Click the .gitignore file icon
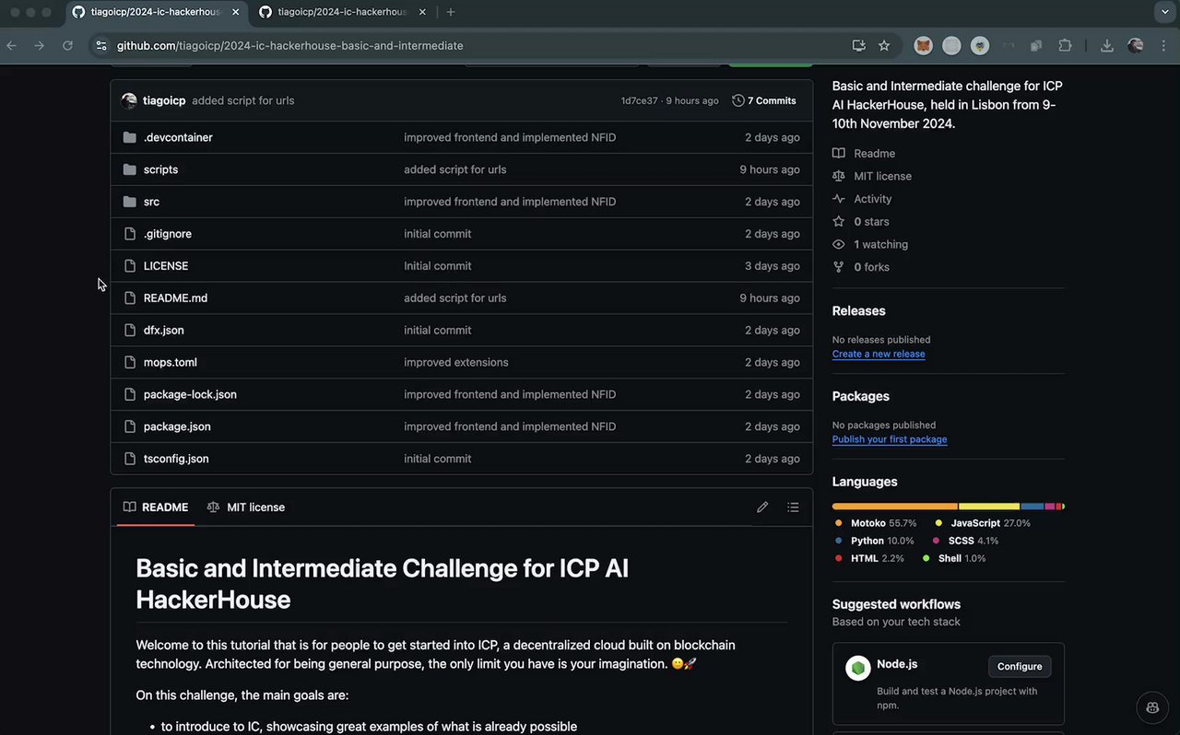This screenshot has width=1180, height=735. [x=129, y=234]
